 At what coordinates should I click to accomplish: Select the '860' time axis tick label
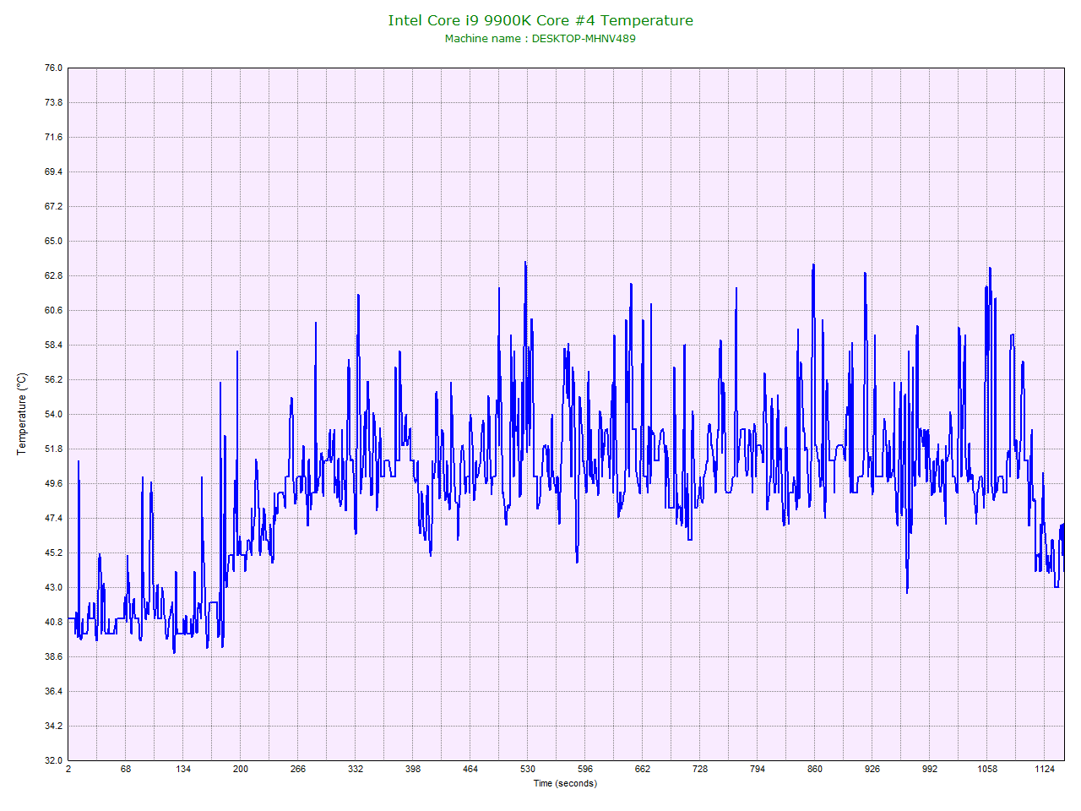815,769
